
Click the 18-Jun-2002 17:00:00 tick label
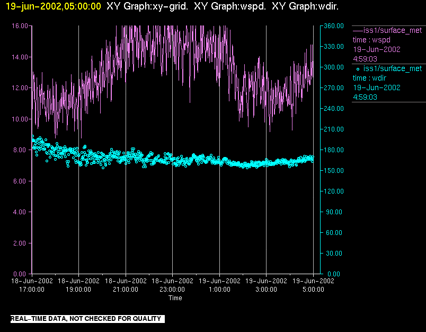tap(32, 285)
